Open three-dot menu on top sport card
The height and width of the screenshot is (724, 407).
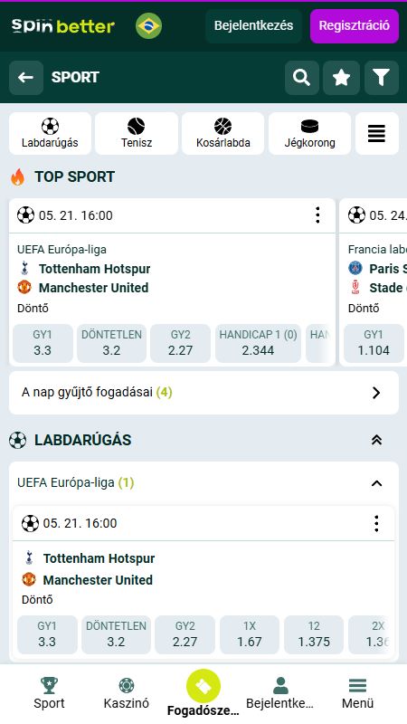317,215
